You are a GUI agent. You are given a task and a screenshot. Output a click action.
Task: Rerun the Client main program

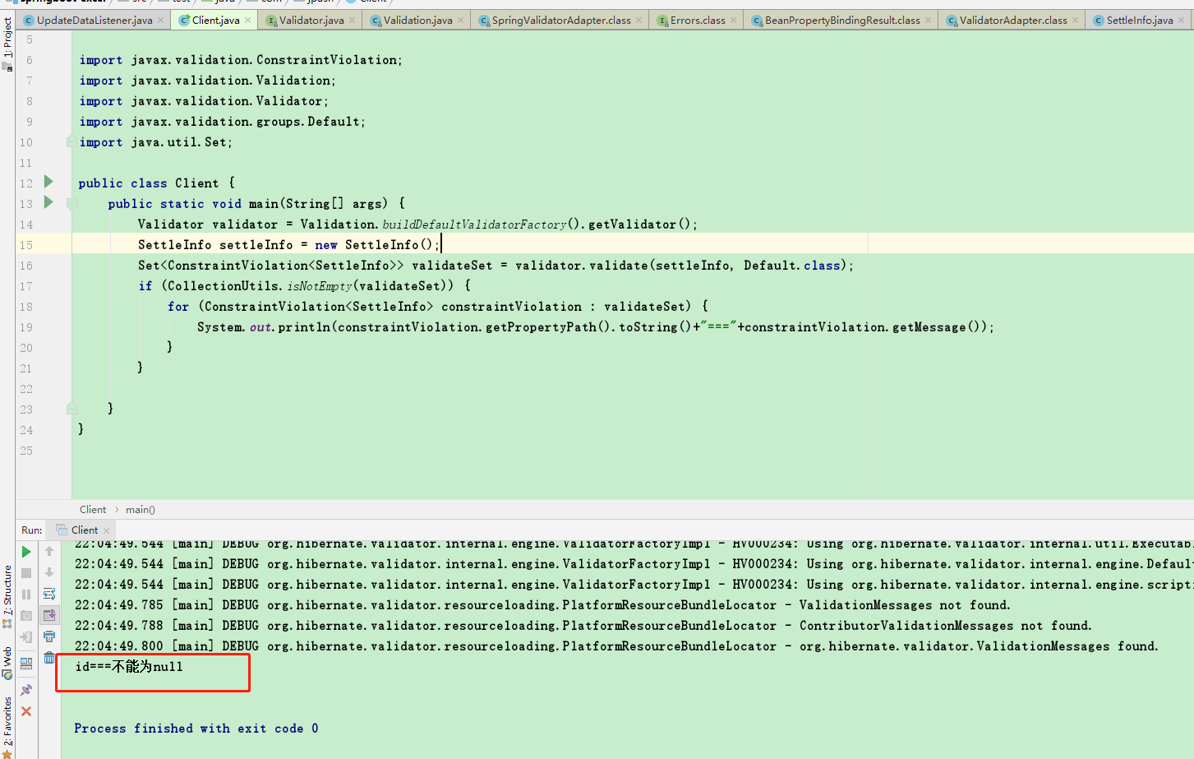click(25, 552)
